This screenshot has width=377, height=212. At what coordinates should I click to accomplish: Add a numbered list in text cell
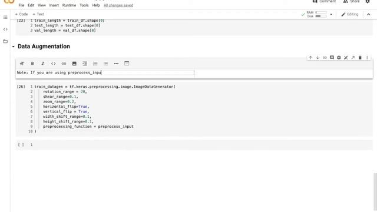pos(95,64)
